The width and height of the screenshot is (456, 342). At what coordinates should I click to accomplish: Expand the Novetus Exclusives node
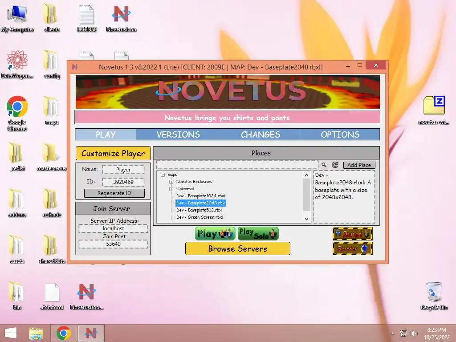[x=171, y=182]
